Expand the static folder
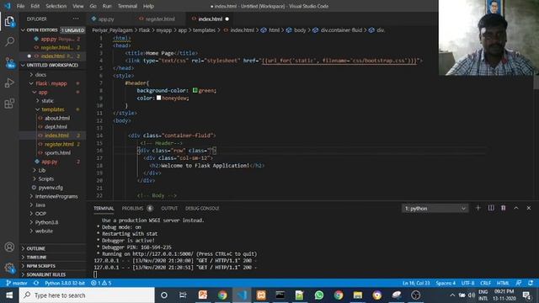 click(x=47, y=101)
